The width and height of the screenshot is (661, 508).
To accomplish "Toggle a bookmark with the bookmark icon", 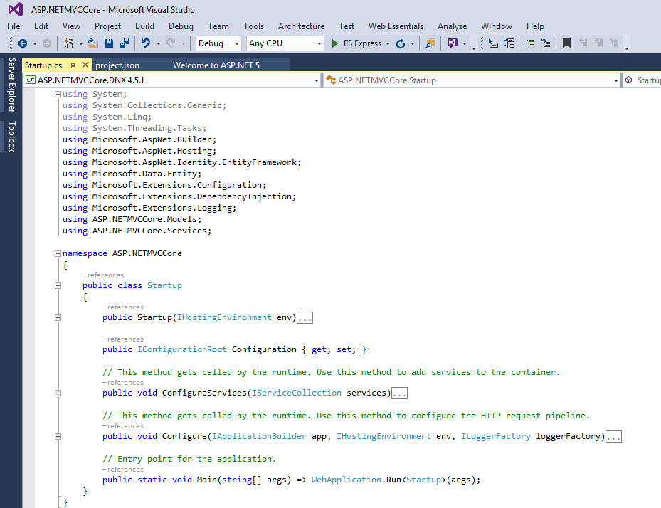I will click(566, 43).
